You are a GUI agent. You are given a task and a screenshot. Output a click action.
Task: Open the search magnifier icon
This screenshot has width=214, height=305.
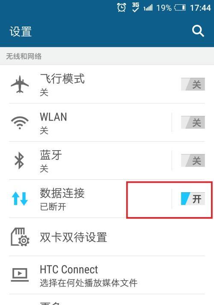click(198, 31)
